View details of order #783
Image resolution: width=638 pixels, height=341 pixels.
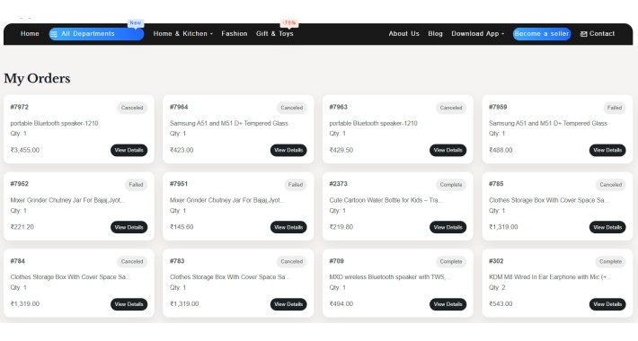point(288,304)
